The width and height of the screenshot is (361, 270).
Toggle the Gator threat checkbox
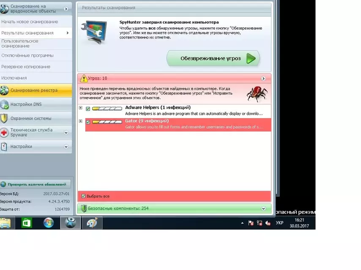(x=88, y=122)
